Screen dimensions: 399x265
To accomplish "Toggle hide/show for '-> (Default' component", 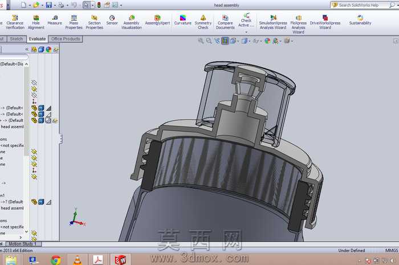I will (x=34, y=120).
